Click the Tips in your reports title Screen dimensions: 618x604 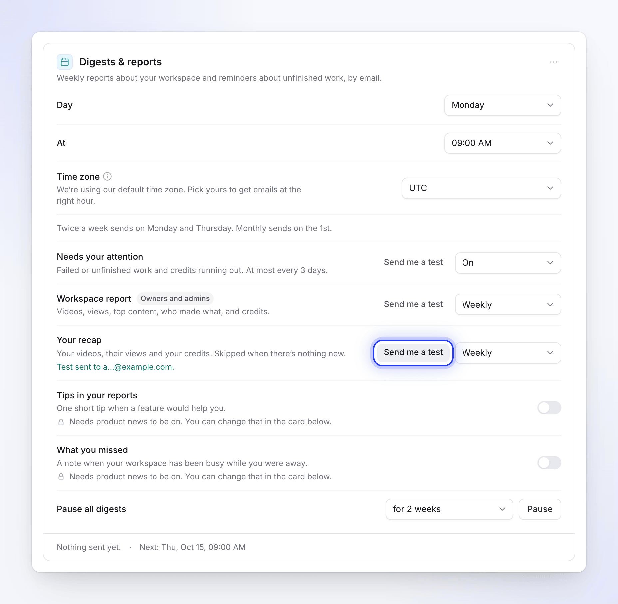click(97, 395)
